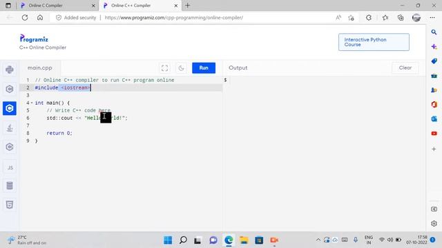Open the Office sidebar icon

click(434, 104)
